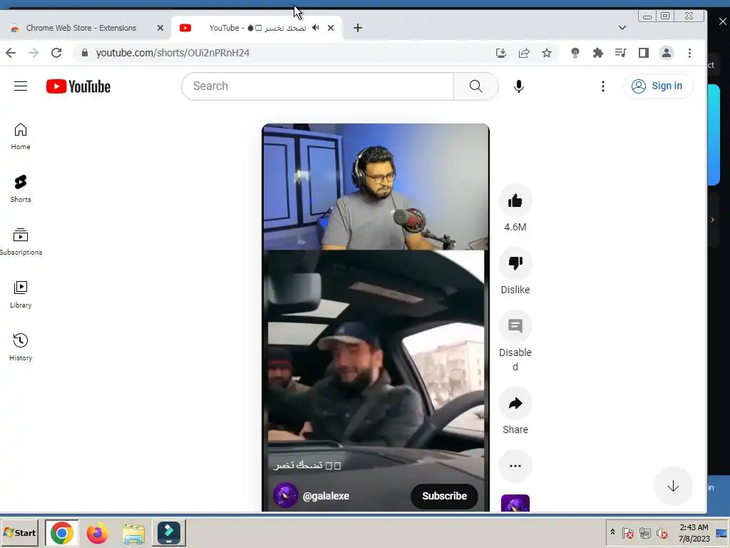Bookmark this page with the star
The image size is (730, 548).
(x=547, y=53)
